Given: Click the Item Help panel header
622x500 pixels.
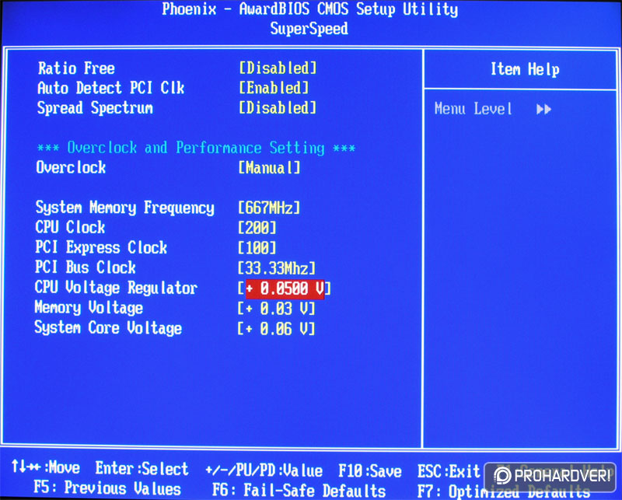Looking at the screenshot, I should click(x=525, y=69).
